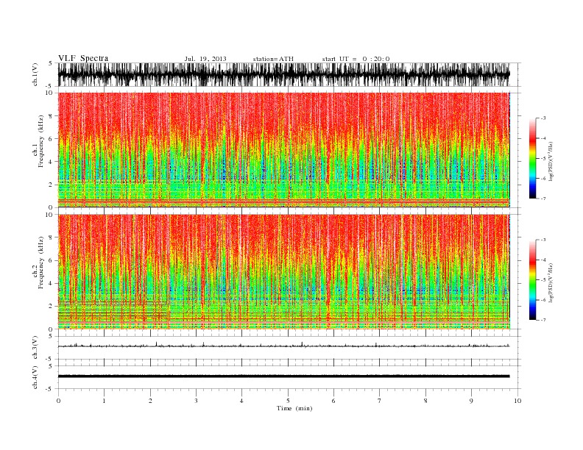This screenshot has width=583, height=450.
Task: Click the ch.1 'Frequency (kHz)' axis label
Action: [x=41, y=141]
